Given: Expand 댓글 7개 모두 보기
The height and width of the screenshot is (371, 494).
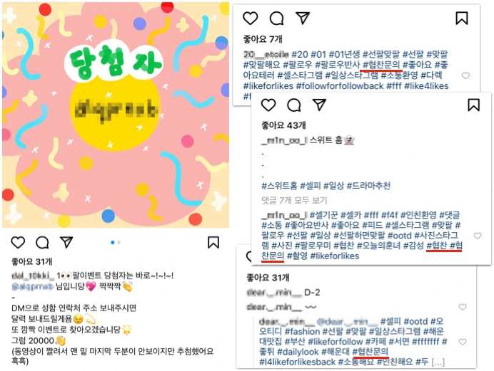Looking at the screenshot, I should click(294, 200).
